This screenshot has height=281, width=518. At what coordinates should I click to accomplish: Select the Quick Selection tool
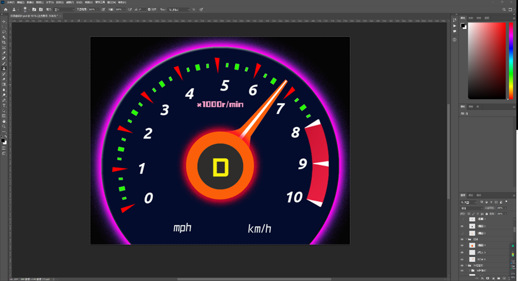coord(4,37)
